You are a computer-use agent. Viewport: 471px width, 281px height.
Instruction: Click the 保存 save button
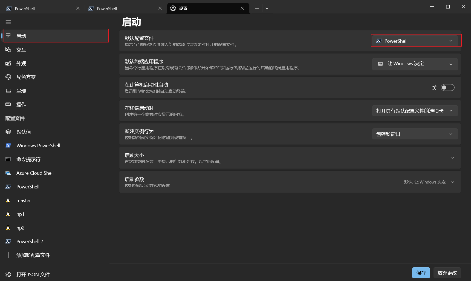(421, 273)
